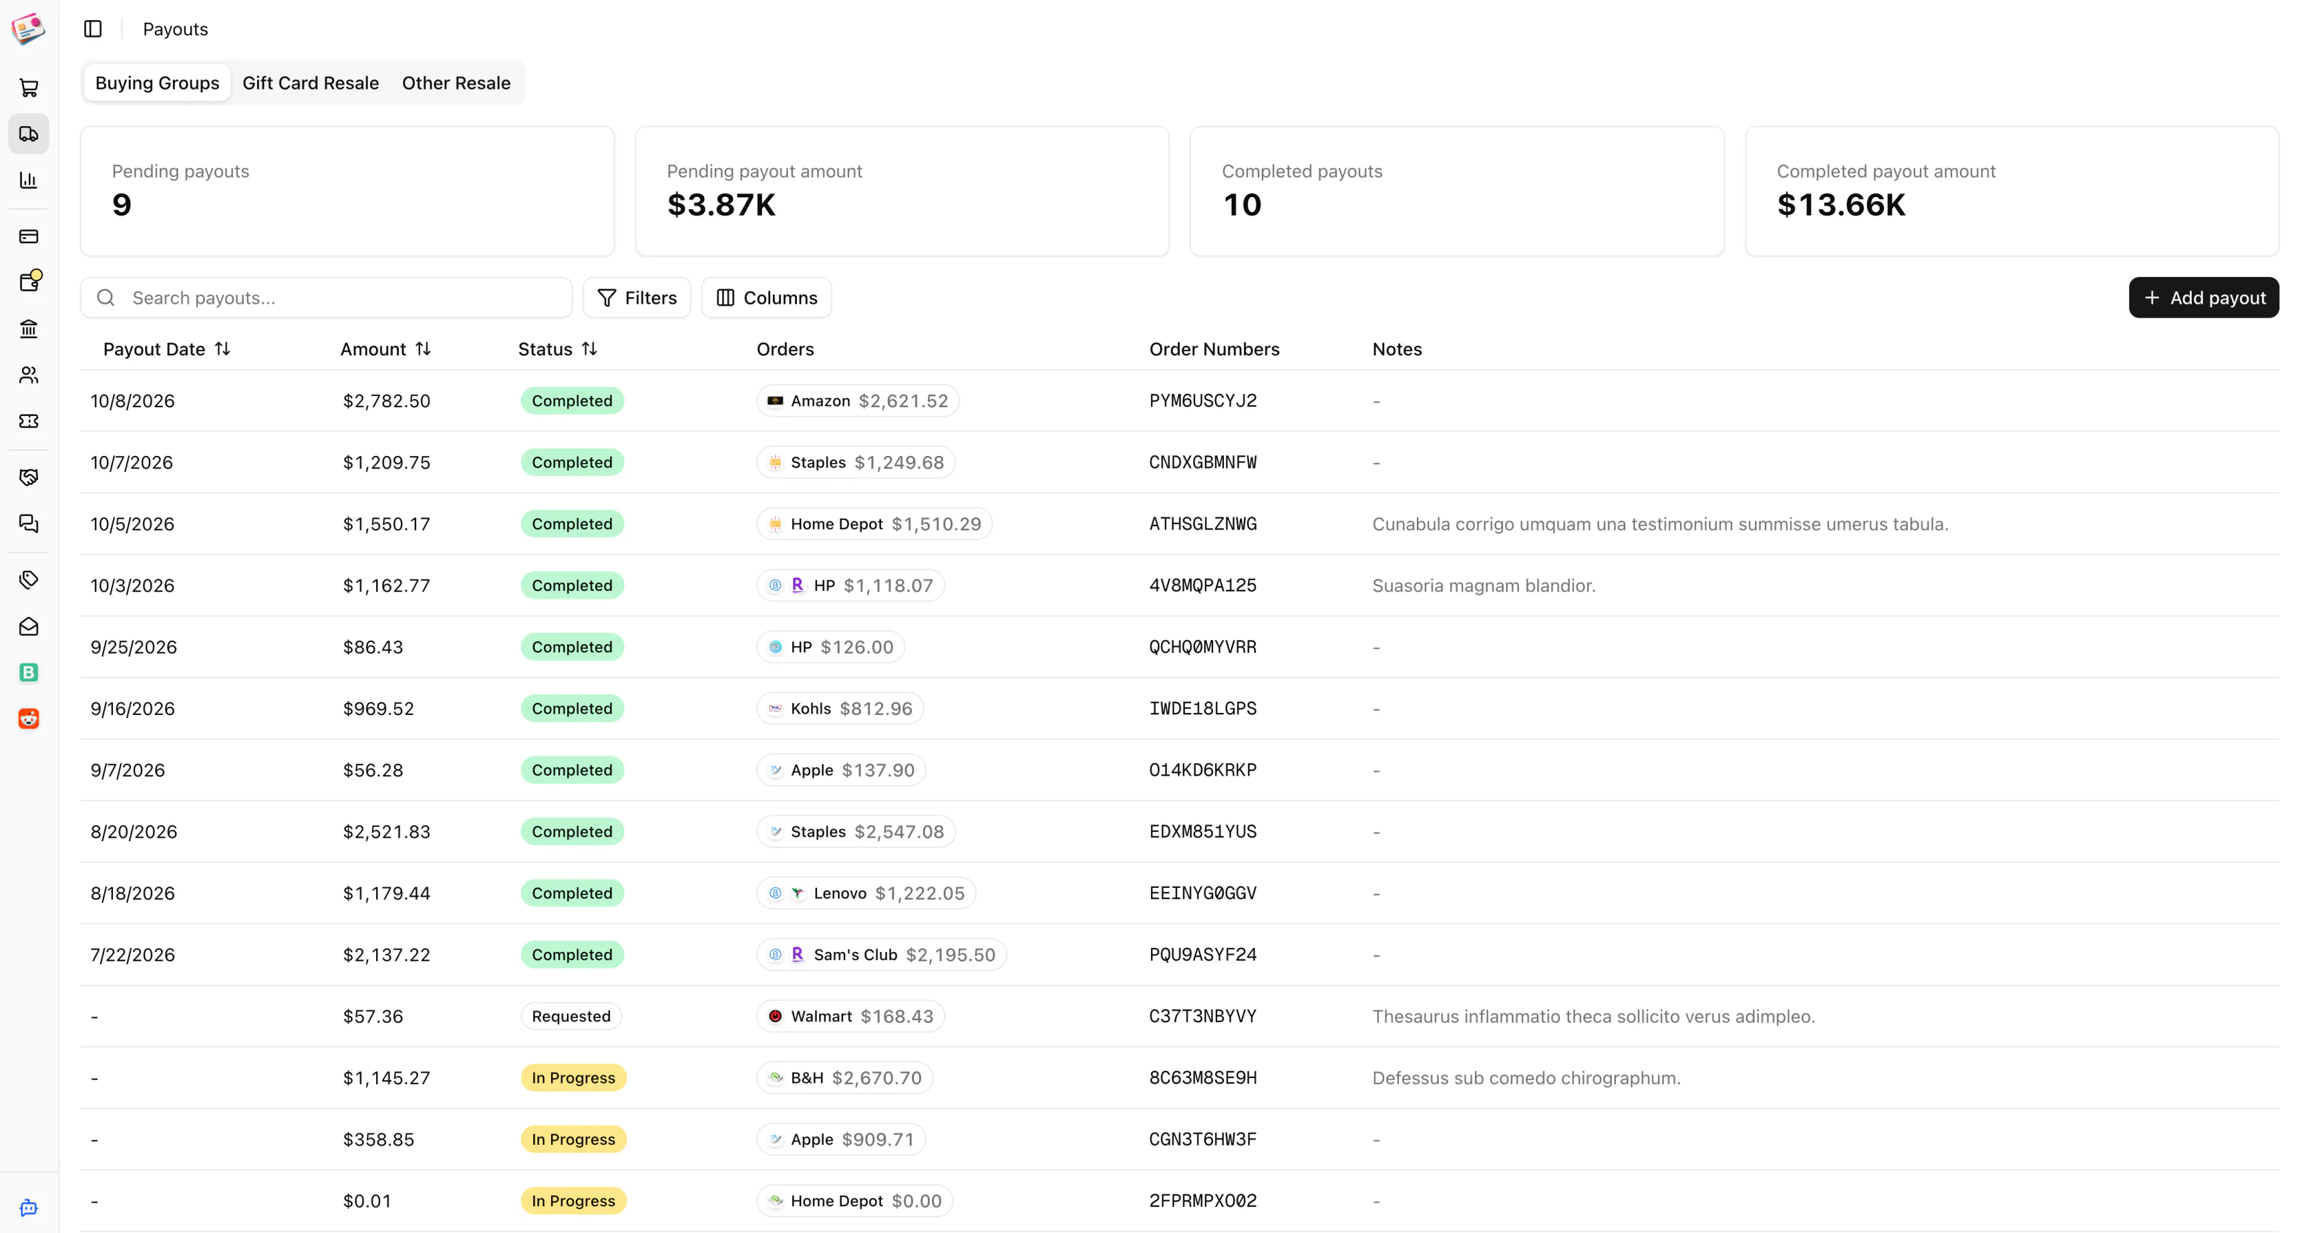Open the bank building sidebar icon

point(29,329)
